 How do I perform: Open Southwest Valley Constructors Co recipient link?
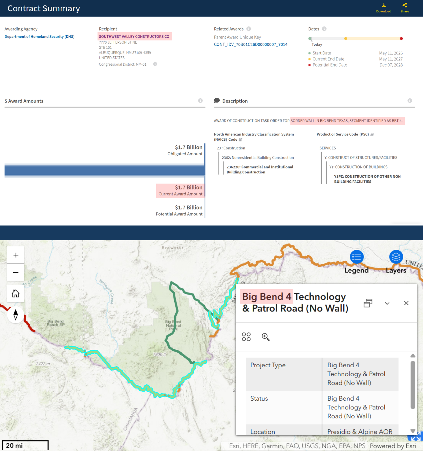pyautogui.click(x=134, y=37)
